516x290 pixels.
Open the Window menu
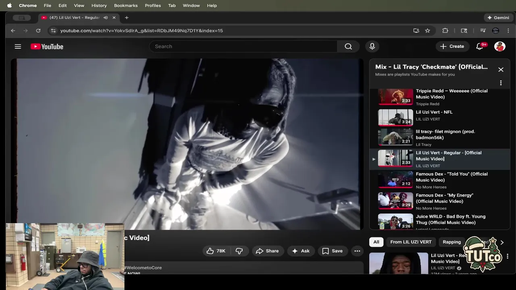191,6
